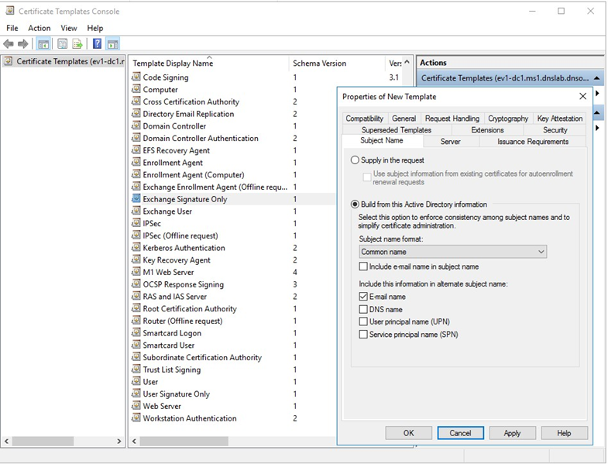The image size is (608, 464).
Task: Click the tree pane scroll left arrow
Action: [7, 441]
